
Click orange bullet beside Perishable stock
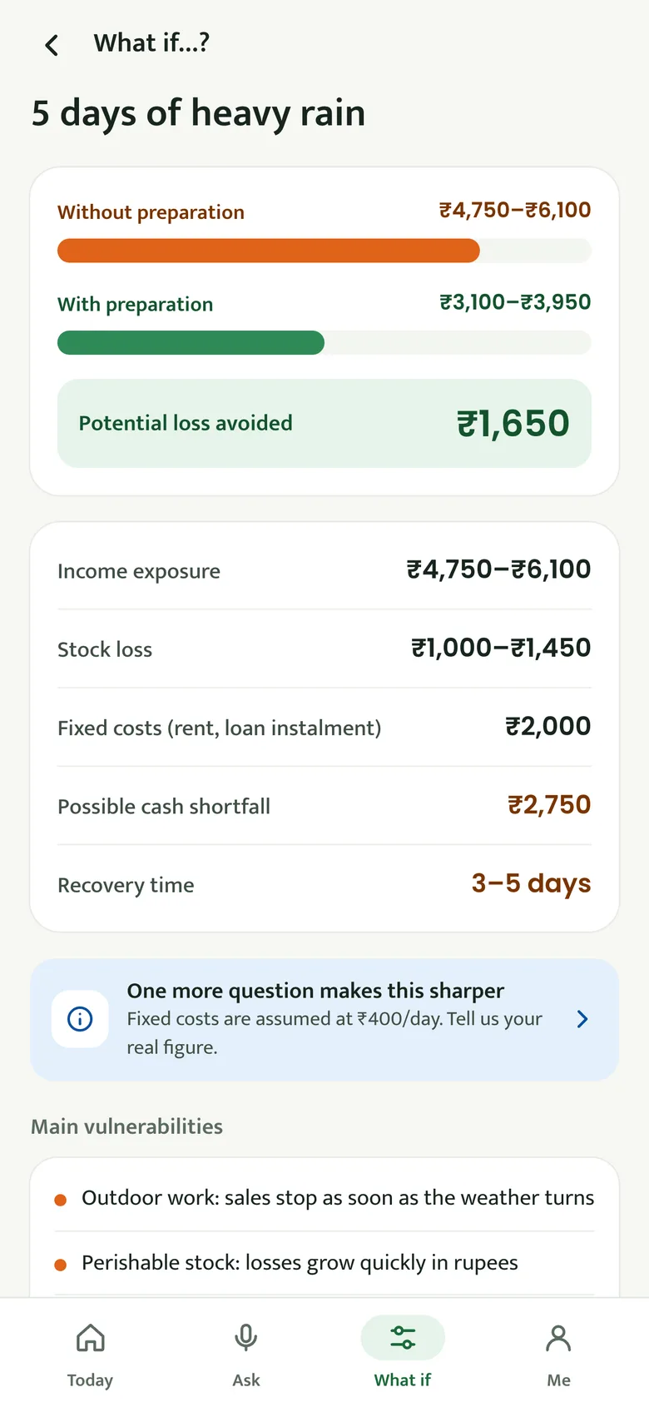click(x=60, y=1265)
